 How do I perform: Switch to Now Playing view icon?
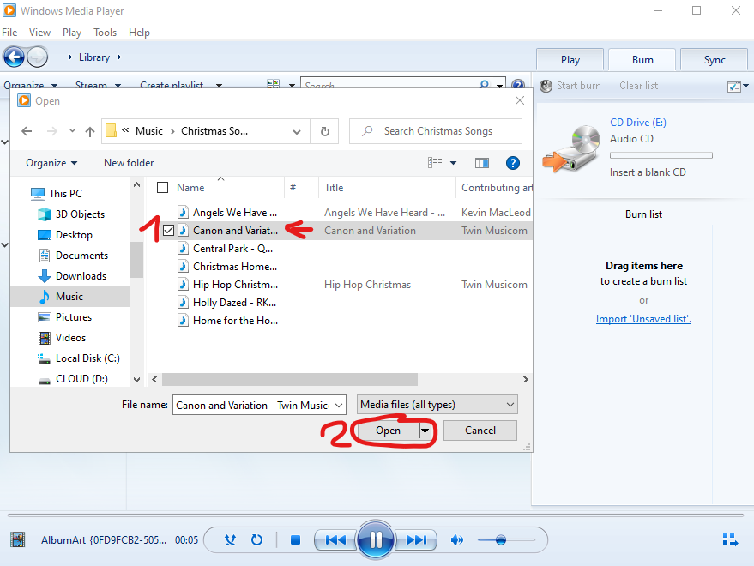(731, 539)
